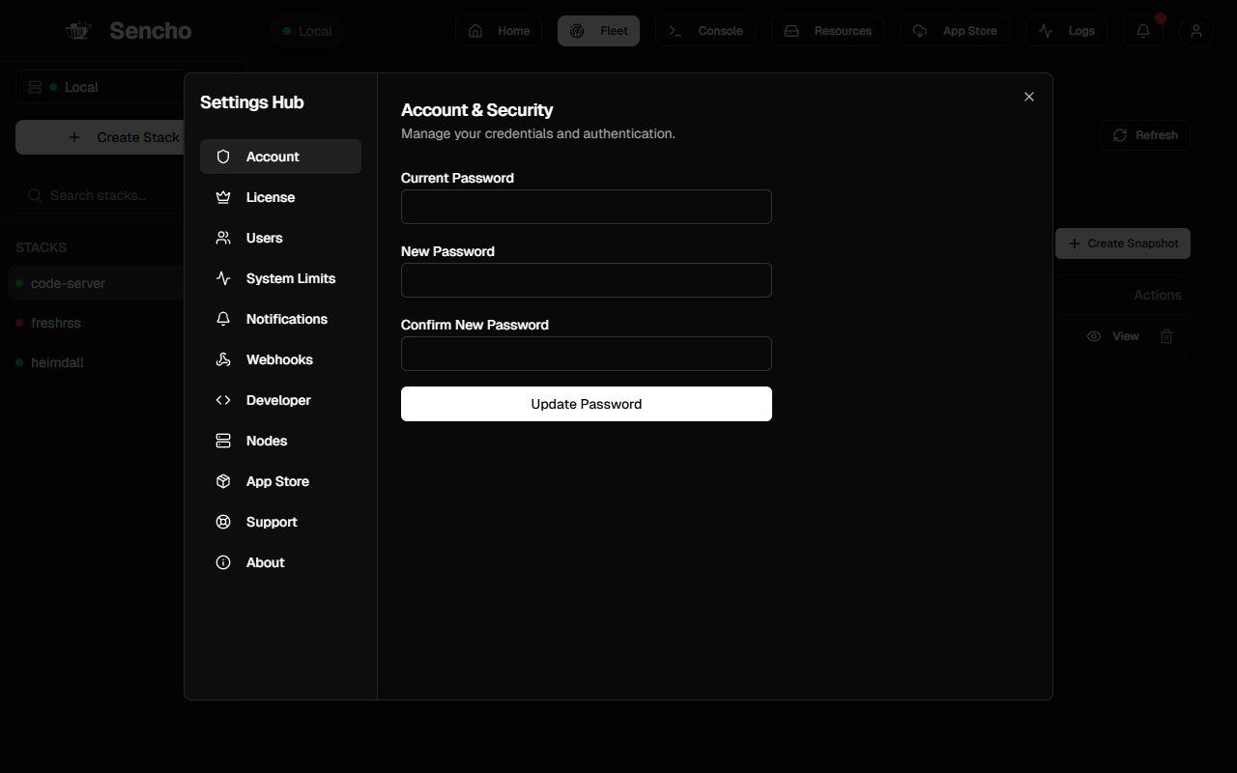
Task: Open the System Limits settings section
Action: click(x=280, y=278)
